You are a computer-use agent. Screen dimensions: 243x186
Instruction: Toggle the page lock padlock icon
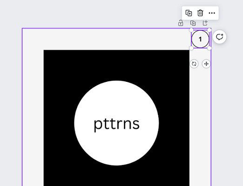coord(181,23)
